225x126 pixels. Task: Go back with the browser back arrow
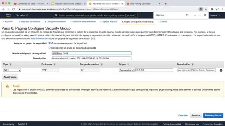[x=4, y=9]
